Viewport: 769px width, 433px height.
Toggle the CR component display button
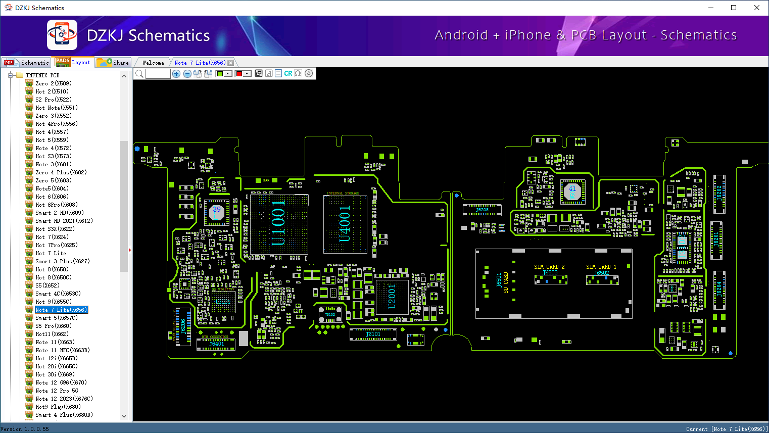pyautogui.click(x=288, y=73)
